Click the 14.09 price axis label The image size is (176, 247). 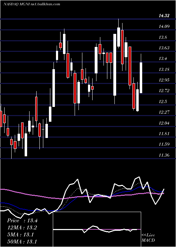click(x=164, y=26)
